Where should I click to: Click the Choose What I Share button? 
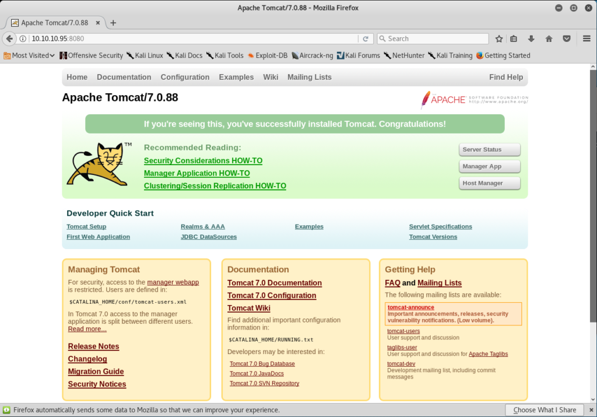(x=545, y=410)
